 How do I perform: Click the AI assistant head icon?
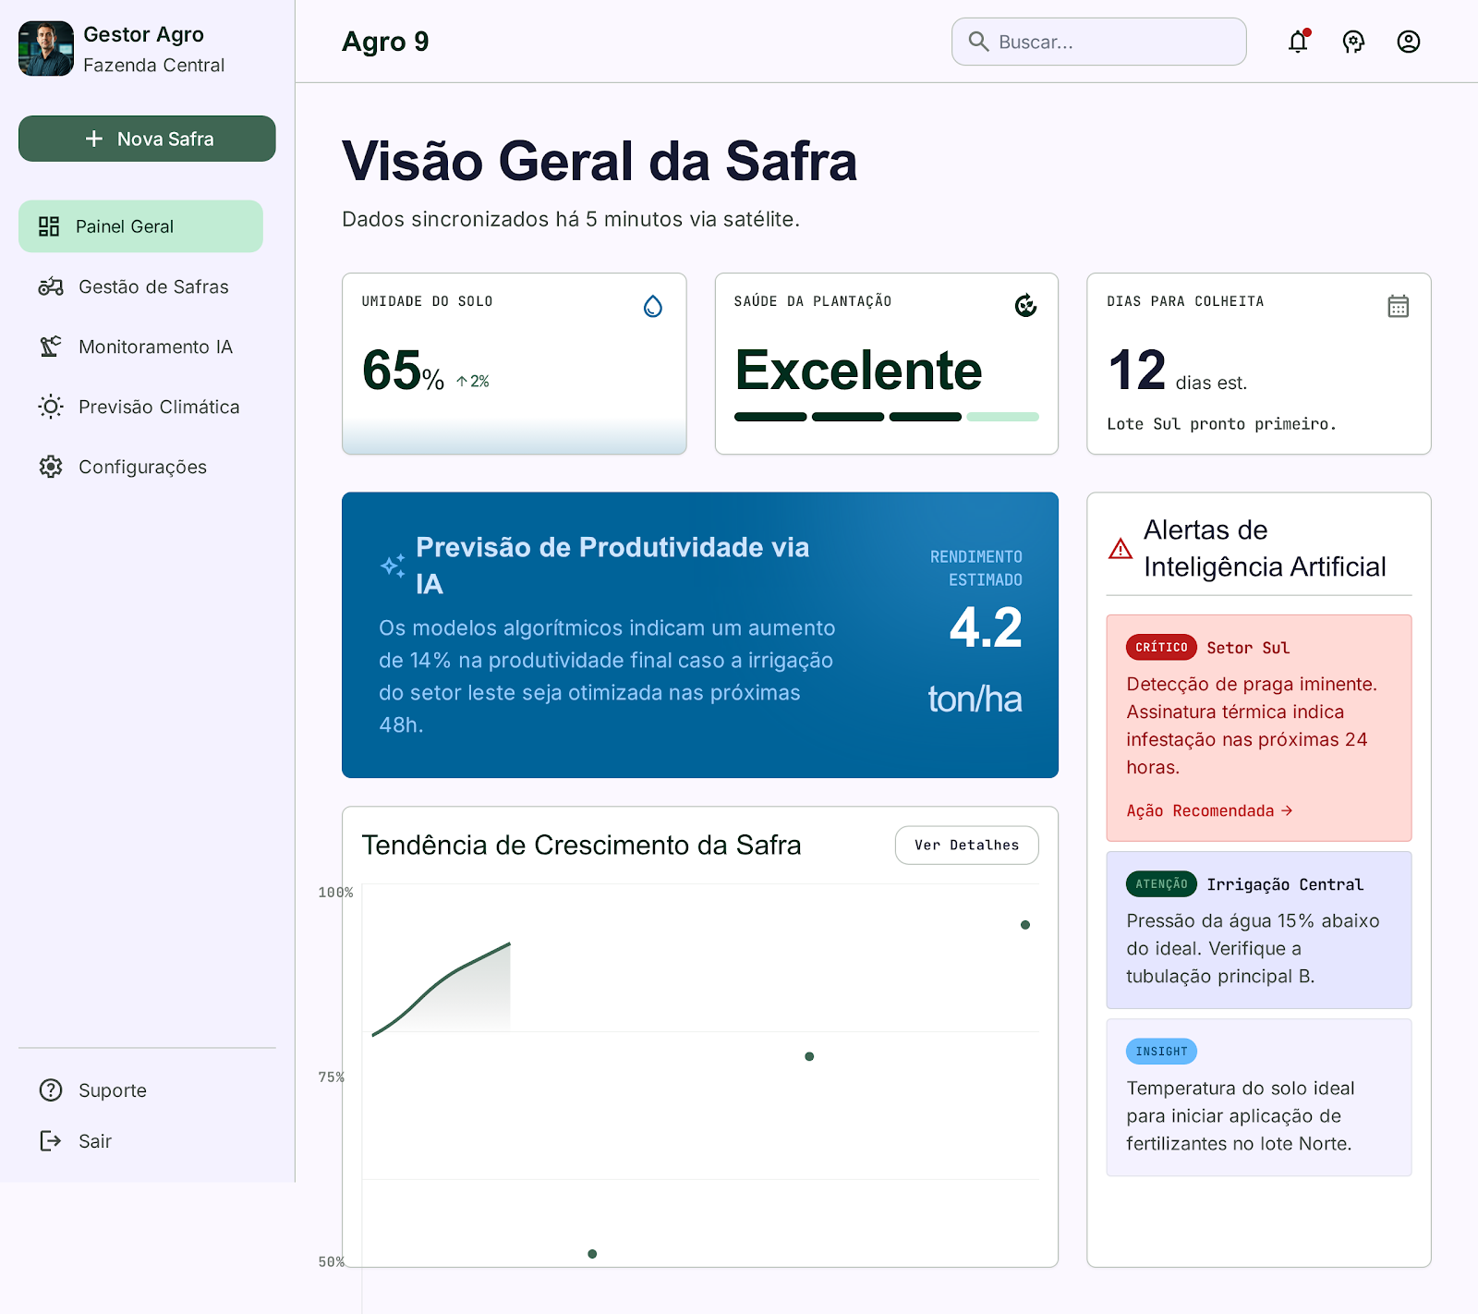pyautogui.click(x=1353, y=42)
